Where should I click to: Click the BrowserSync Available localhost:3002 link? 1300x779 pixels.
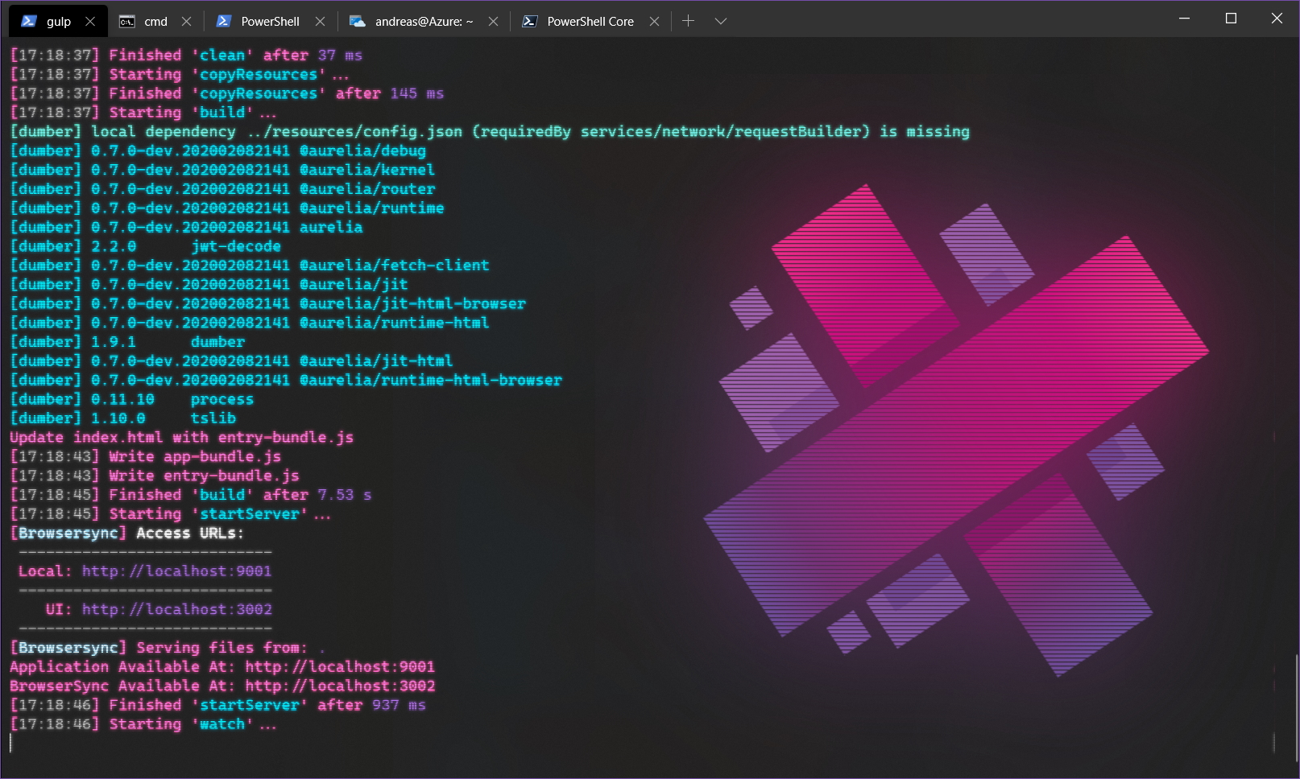(x=338, y=686)
